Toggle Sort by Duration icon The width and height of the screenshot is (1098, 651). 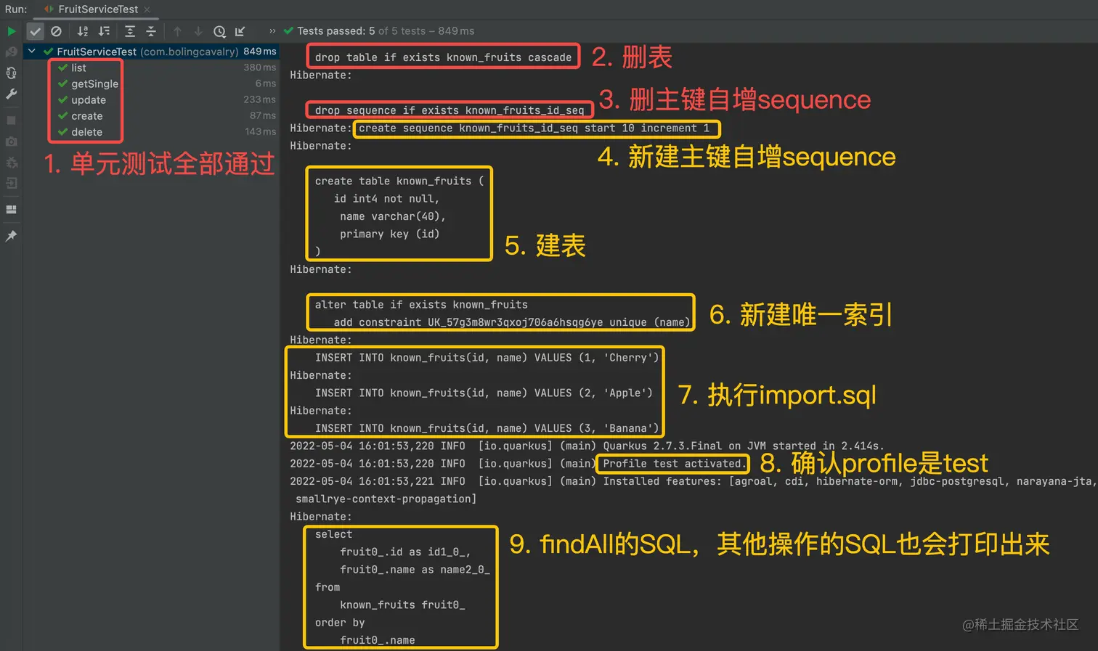[x=104, y=31]
